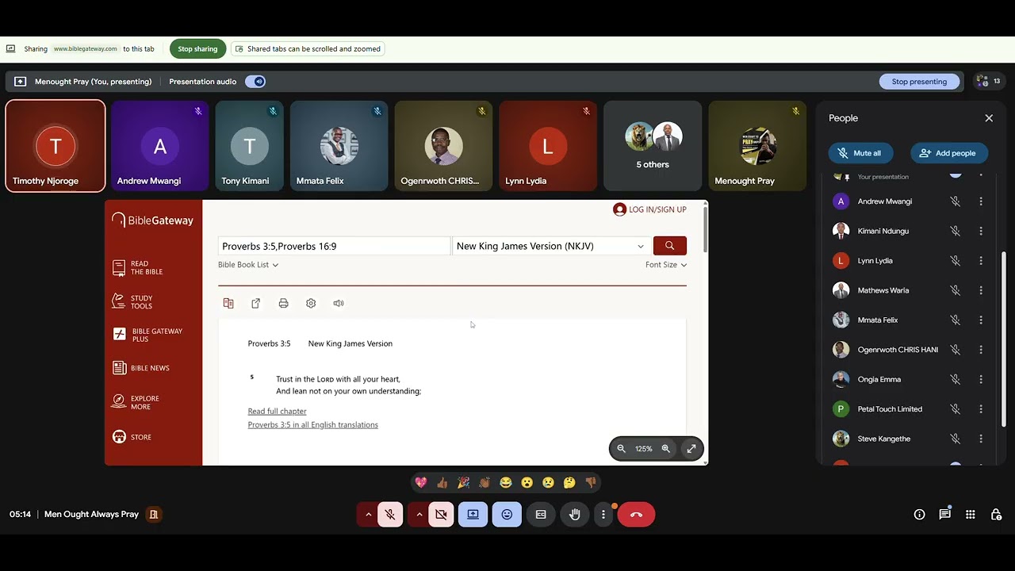Expand video settings arrow beside camera
Screen dimensions: 1015x571
click(419, 515)
